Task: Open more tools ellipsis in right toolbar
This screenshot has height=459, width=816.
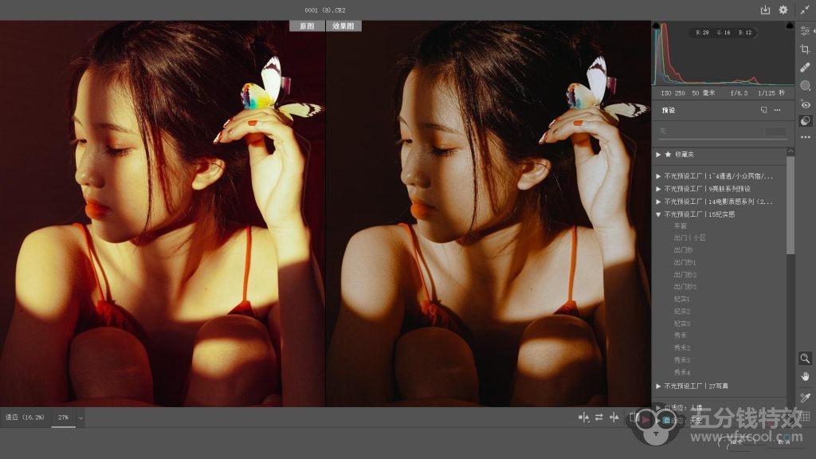Action: [x=805, y=137]
